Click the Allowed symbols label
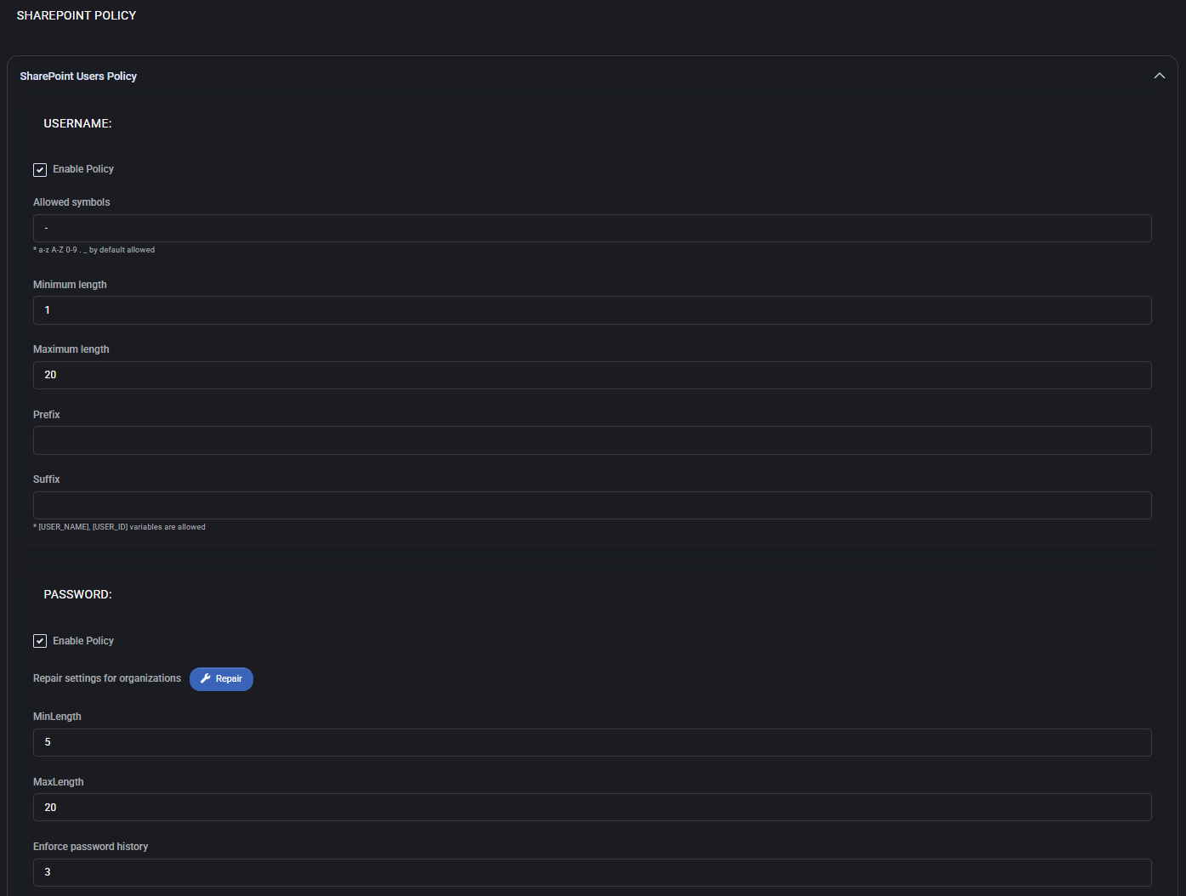This screenshot has width=1186, height=896. point(71,202)
